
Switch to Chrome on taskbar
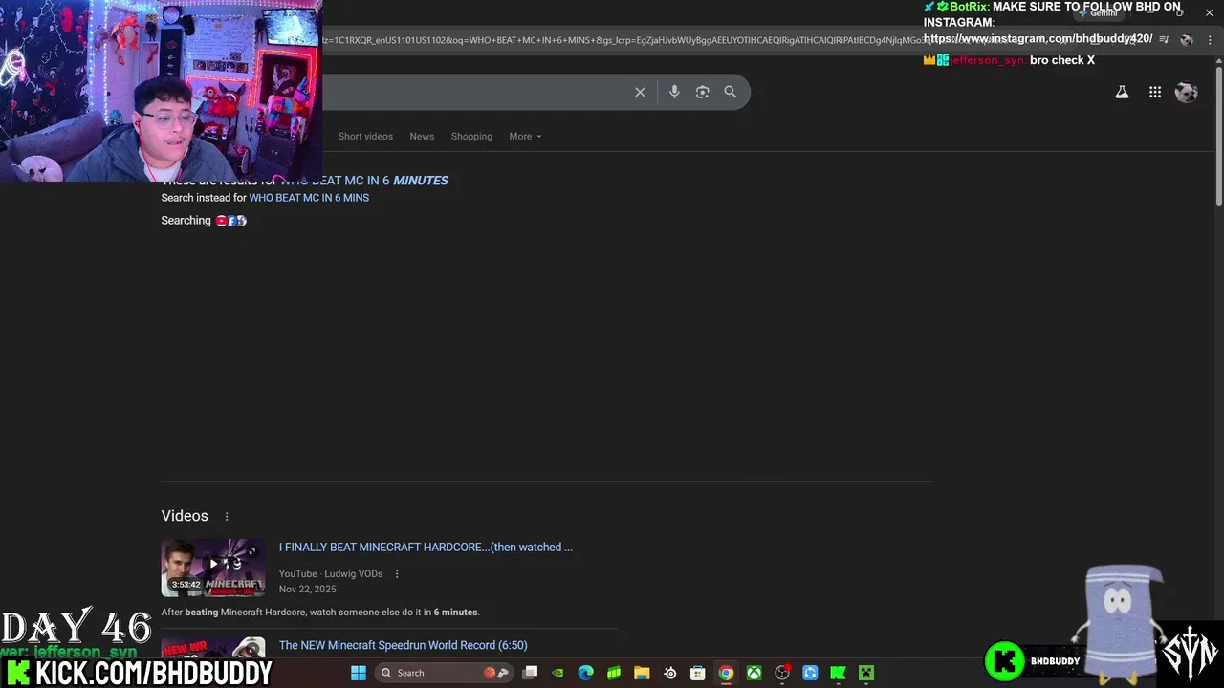(x=726, y=673)
